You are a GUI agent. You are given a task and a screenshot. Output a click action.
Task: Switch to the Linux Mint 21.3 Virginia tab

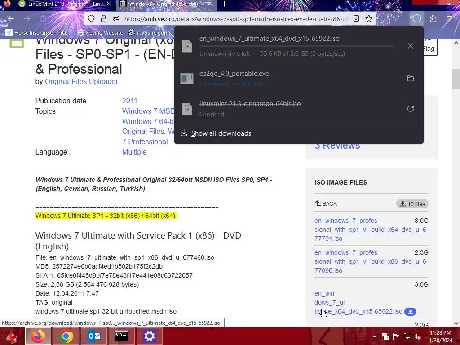pyautogui.click(x=66, y=4)
